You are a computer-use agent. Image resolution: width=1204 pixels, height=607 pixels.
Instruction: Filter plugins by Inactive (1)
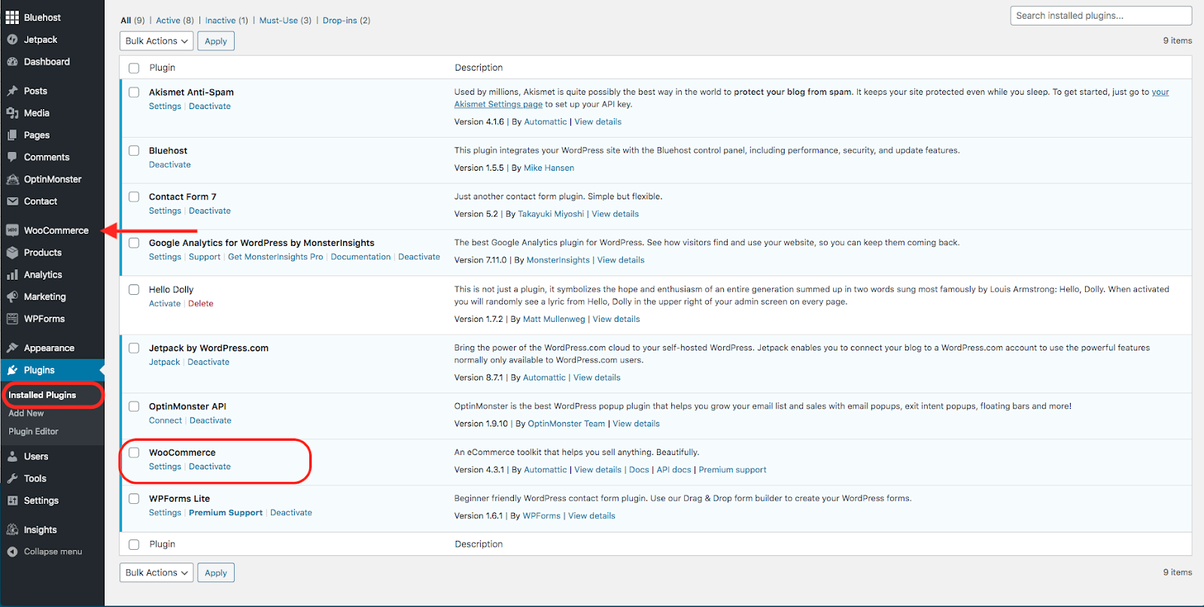(227, 20)
